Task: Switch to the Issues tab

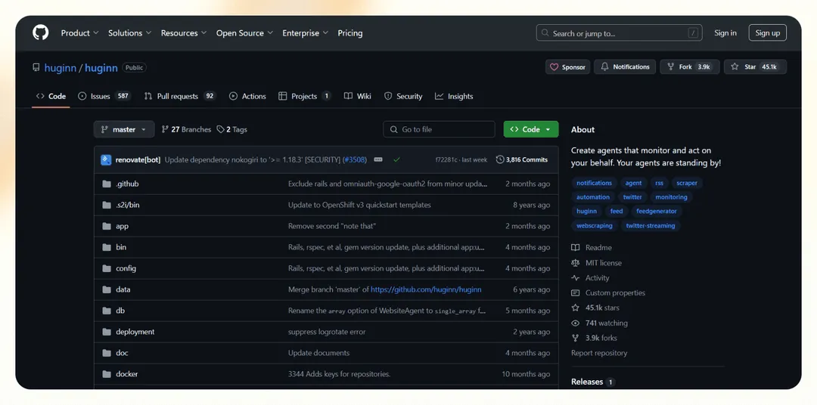Action: tap(104, 96)
